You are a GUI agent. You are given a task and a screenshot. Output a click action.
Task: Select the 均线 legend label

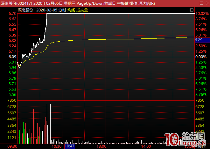71,10
